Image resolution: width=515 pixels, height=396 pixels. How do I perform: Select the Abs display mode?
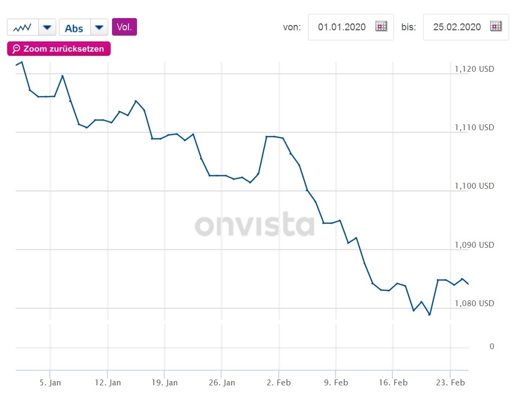point(74,28)
